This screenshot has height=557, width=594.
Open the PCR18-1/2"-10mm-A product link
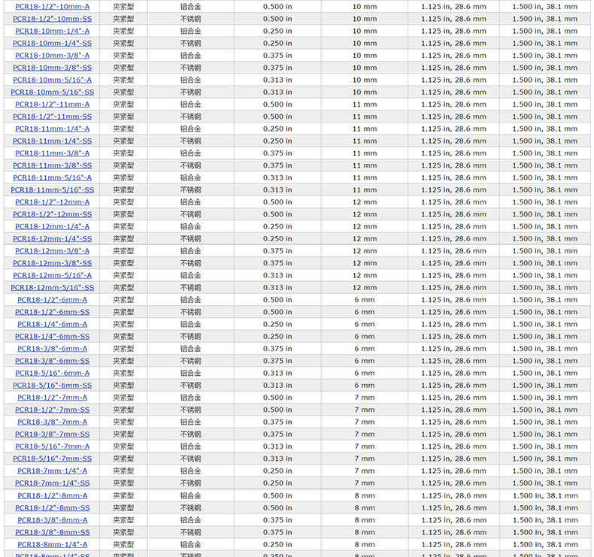(x=52, y=7)
